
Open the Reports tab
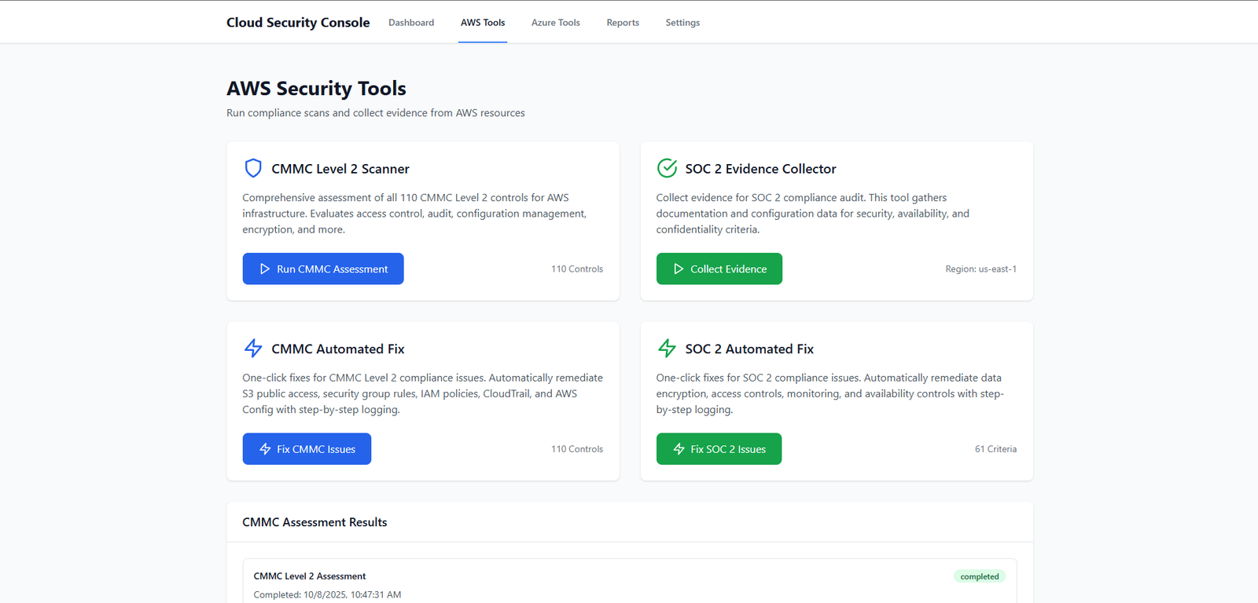click(x=623, y=23)
